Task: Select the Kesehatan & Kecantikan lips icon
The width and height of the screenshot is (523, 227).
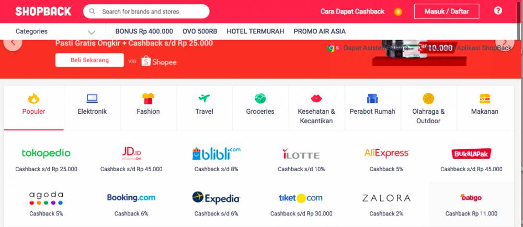Action: click(316, 98)
